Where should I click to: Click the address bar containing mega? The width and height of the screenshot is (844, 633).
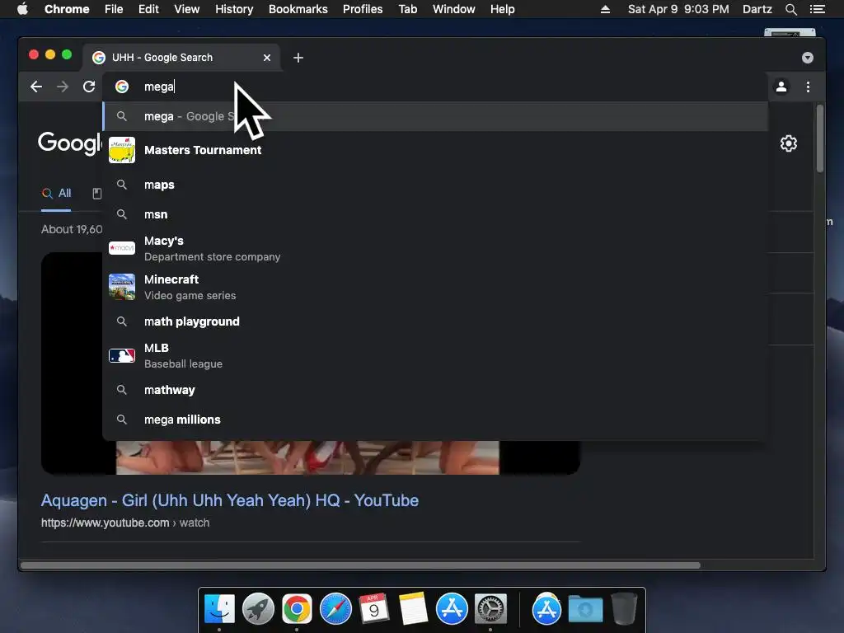coord(435,87)
